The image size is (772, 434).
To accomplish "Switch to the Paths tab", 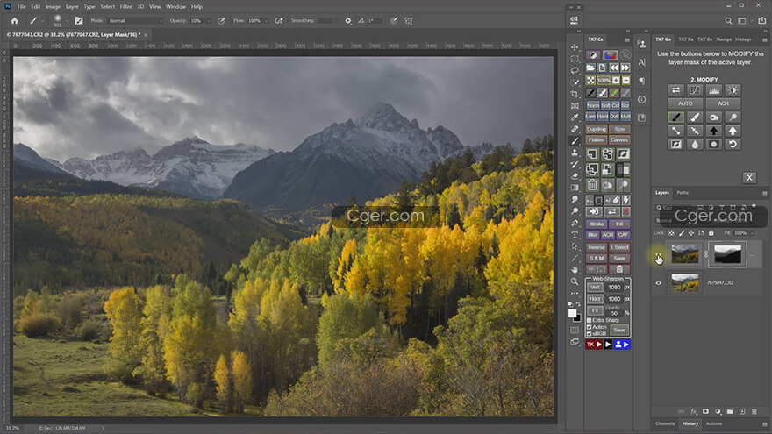I will tap(683, 192).
